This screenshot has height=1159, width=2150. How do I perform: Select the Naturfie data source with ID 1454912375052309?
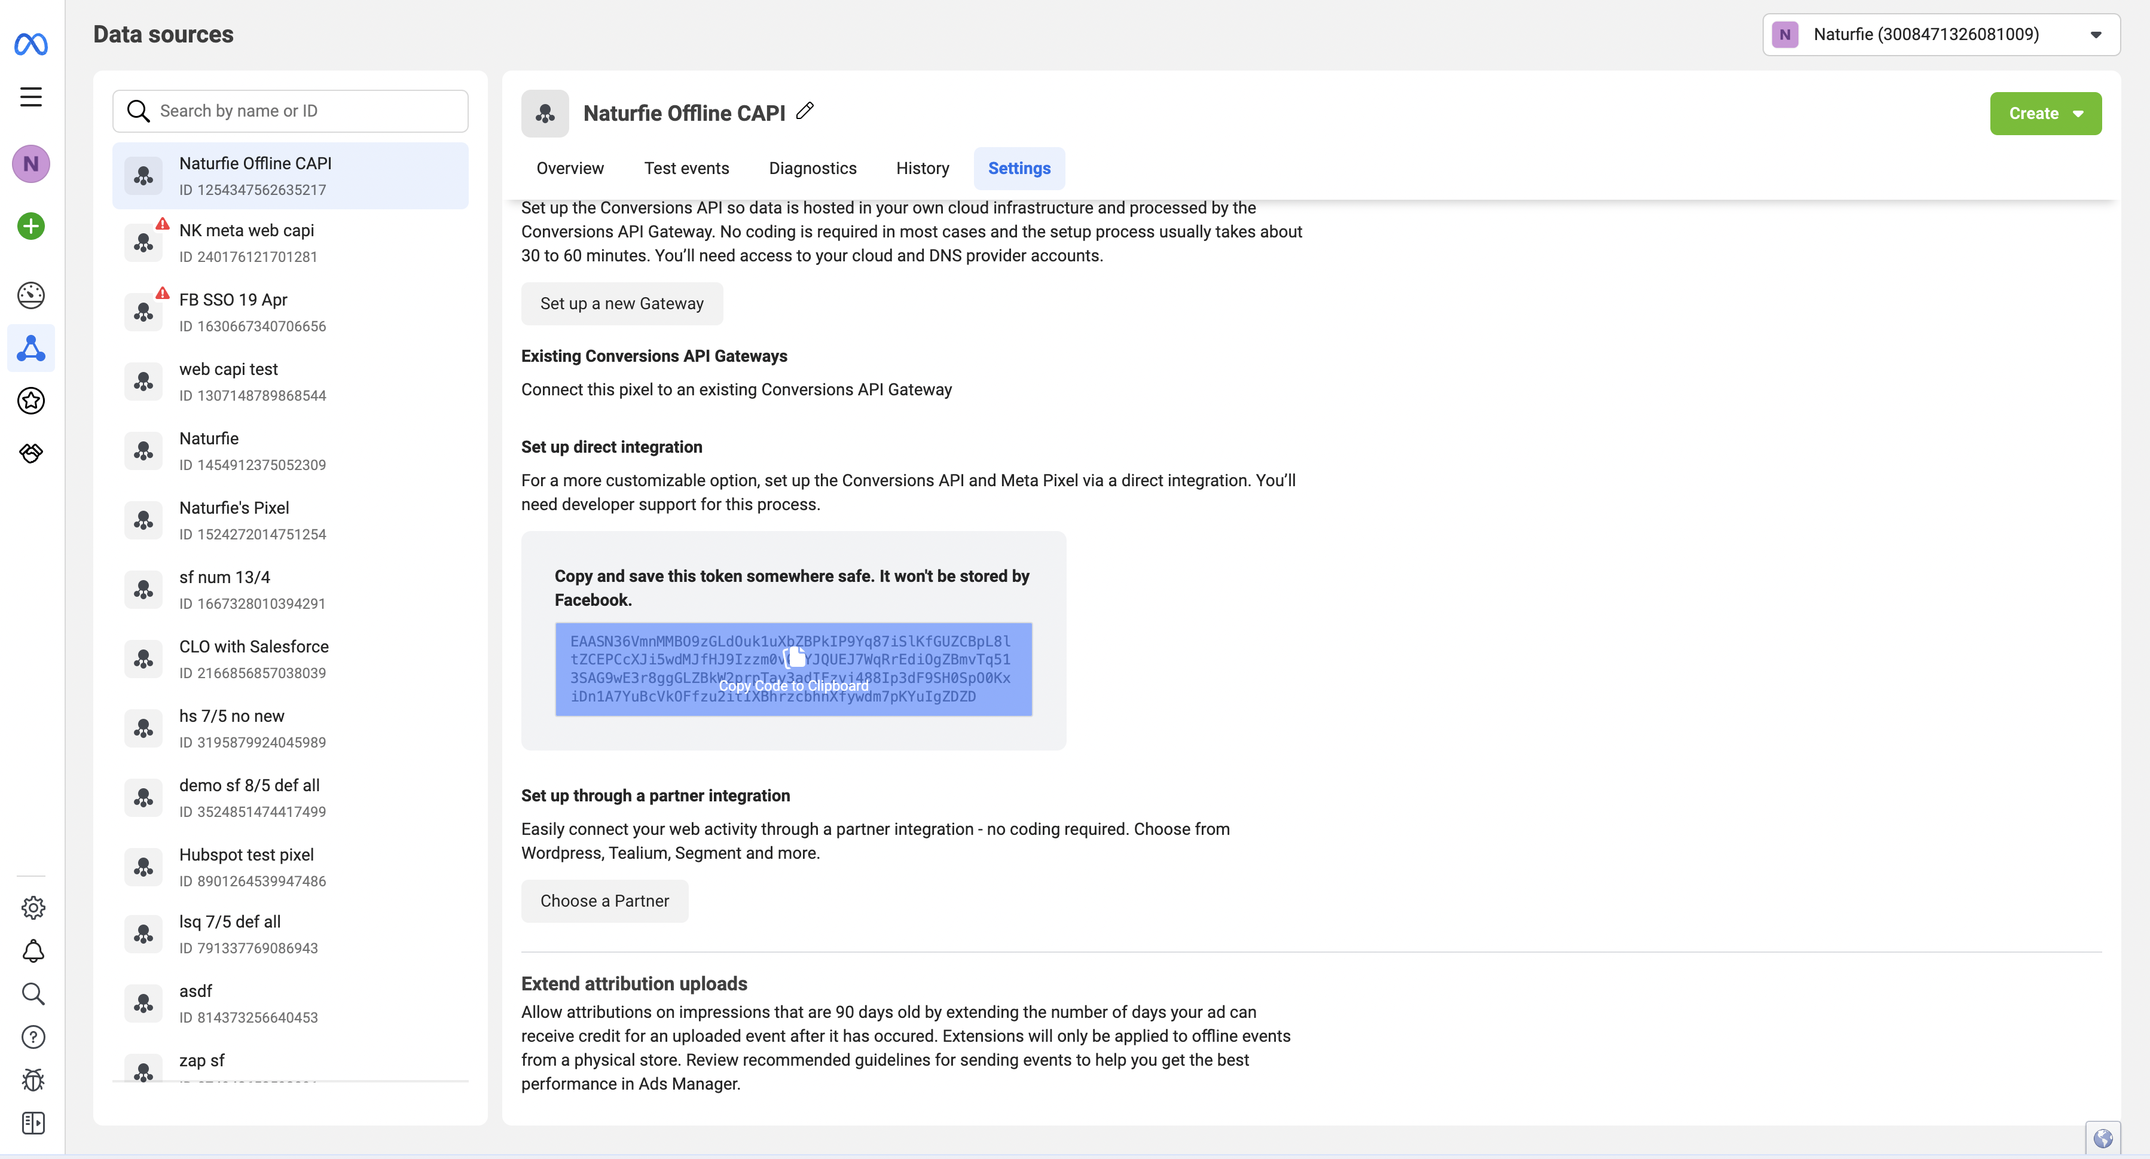point(291,451)
